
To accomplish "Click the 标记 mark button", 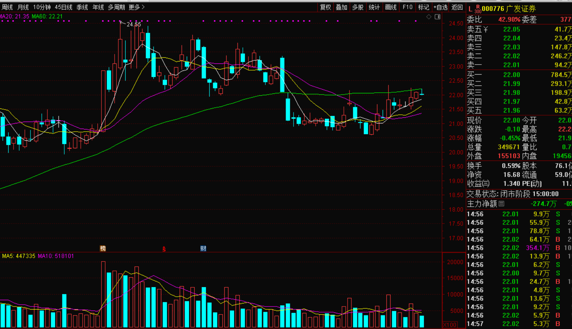I will pos(424,7).
